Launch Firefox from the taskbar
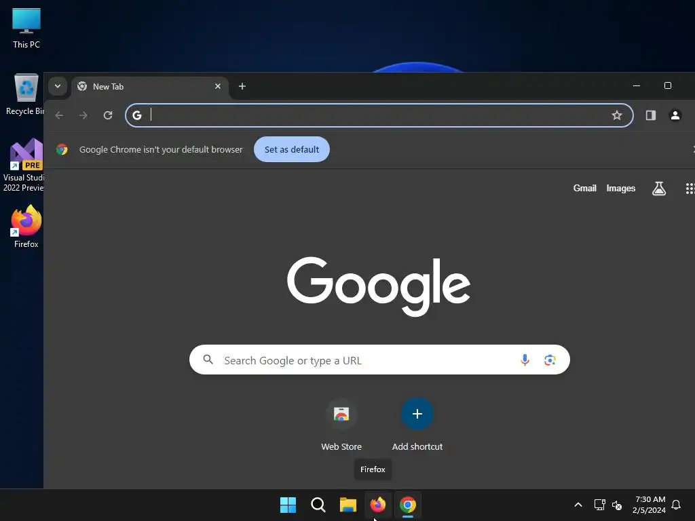 click(378, 505)
